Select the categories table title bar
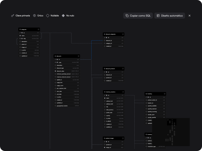 tap(28, 29)
